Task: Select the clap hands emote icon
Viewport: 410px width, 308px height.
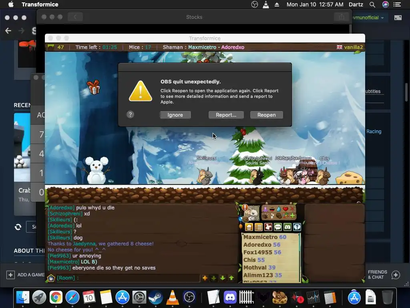Action: click(x=265, y=216)
